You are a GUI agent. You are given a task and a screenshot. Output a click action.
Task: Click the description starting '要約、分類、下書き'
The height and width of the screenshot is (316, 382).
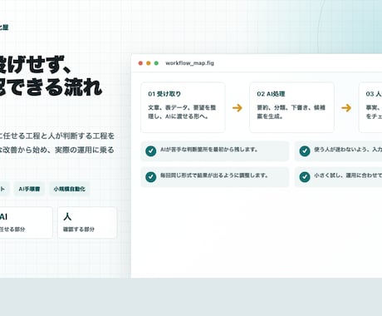pyautogui.click(x=291, y=112)
